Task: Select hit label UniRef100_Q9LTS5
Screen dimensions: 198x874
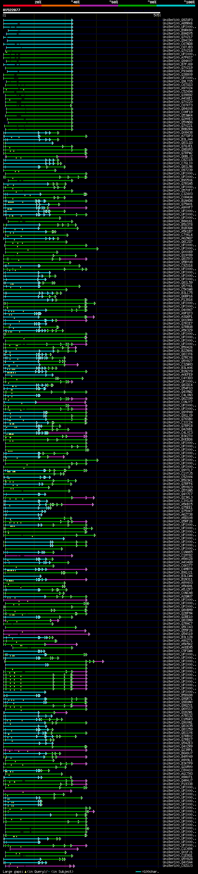Action: click(x=178, y=82)
